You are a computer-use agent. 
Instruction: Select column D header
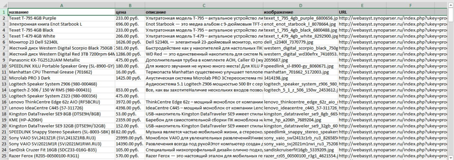pyautogui.click(x=301, y=5)
